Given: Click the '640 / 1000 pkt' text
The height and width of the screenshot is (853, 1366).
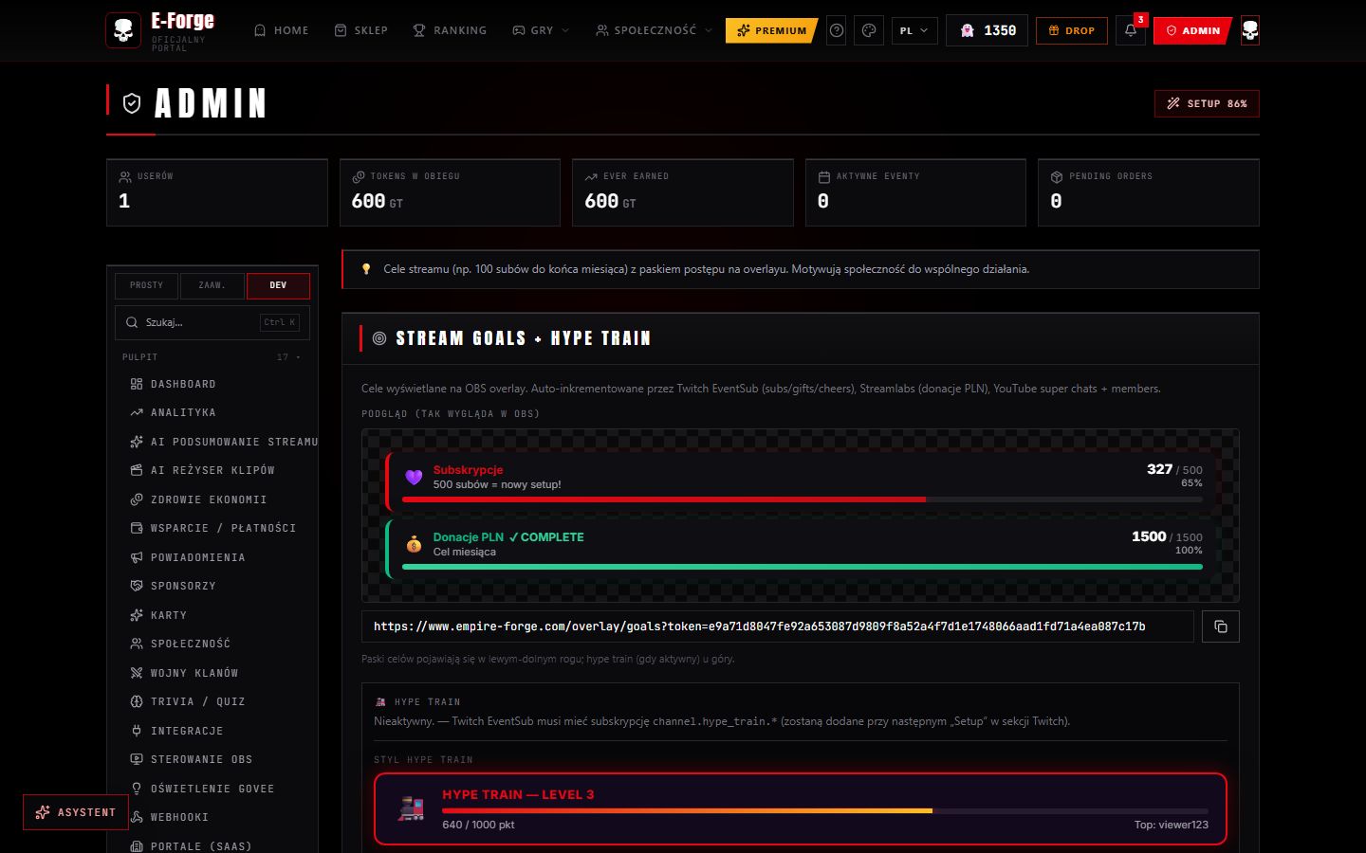Looking at the screenshot, I should 478,825.
